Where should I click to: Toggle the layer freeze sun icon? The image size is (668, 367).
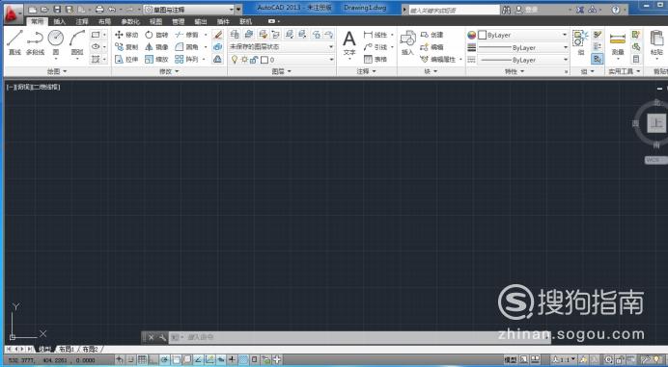point(244,60)
